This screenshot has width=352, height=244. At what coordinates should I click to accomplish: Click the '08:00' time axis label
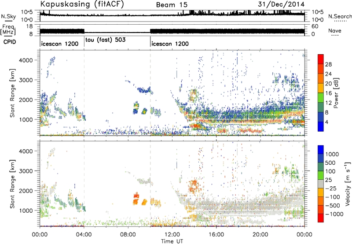[128, 235]
